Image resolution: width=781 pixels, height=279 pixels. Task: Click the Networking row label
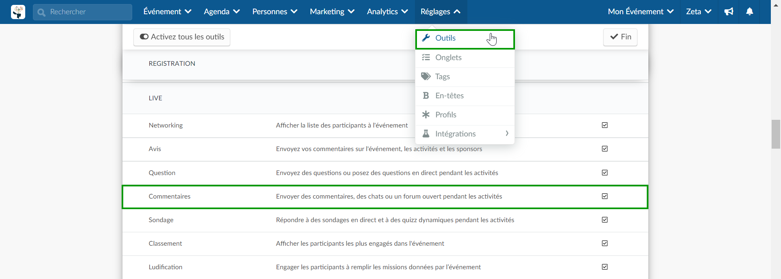coord(166,125)
